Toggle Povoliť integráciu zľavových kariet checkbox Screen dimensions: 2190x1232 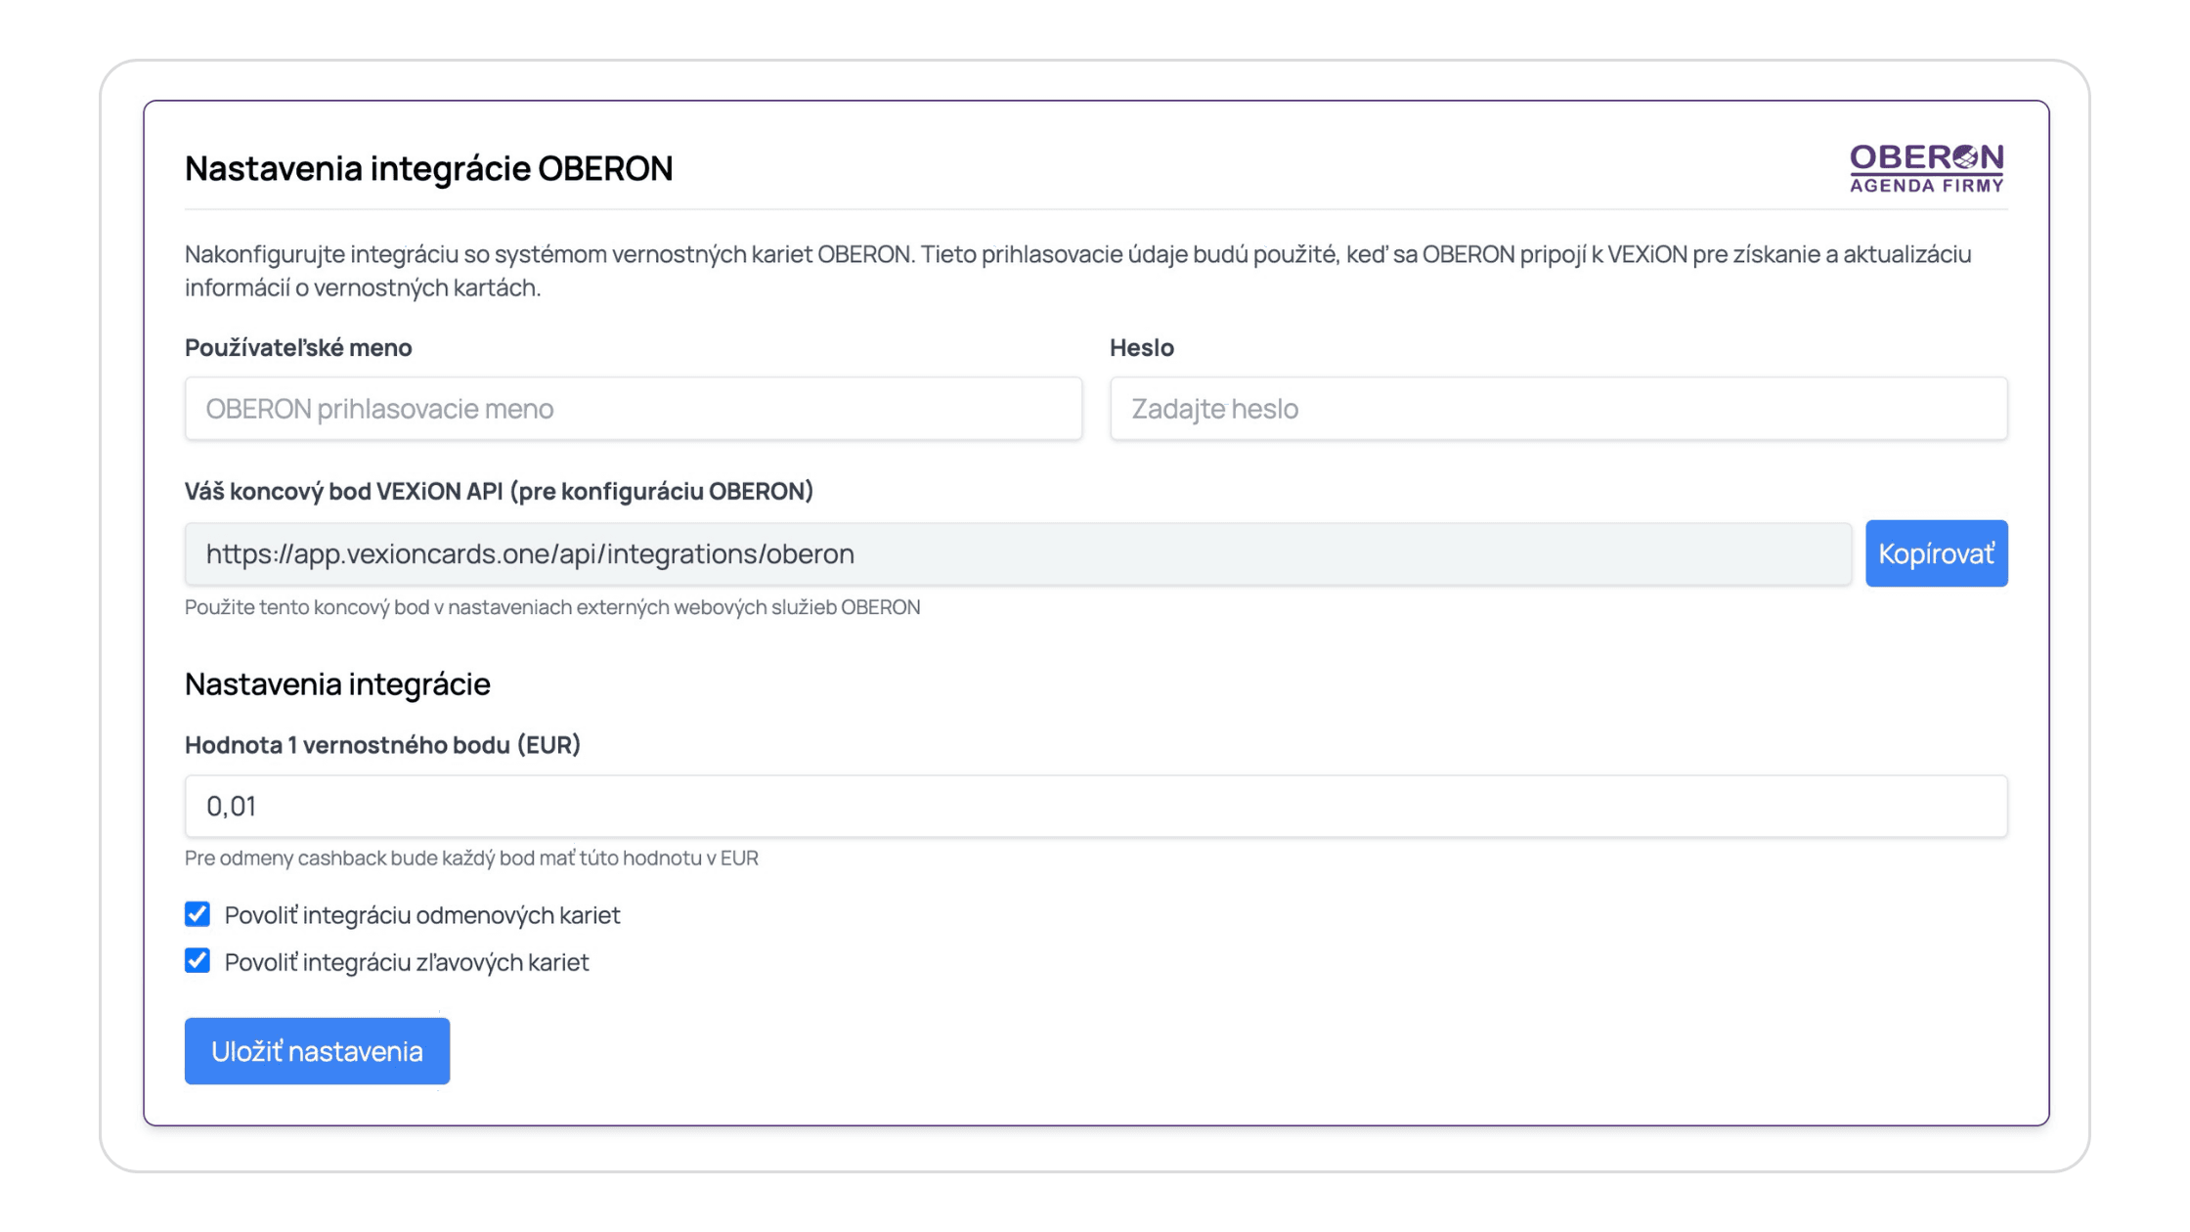click(x=197, y=961)
